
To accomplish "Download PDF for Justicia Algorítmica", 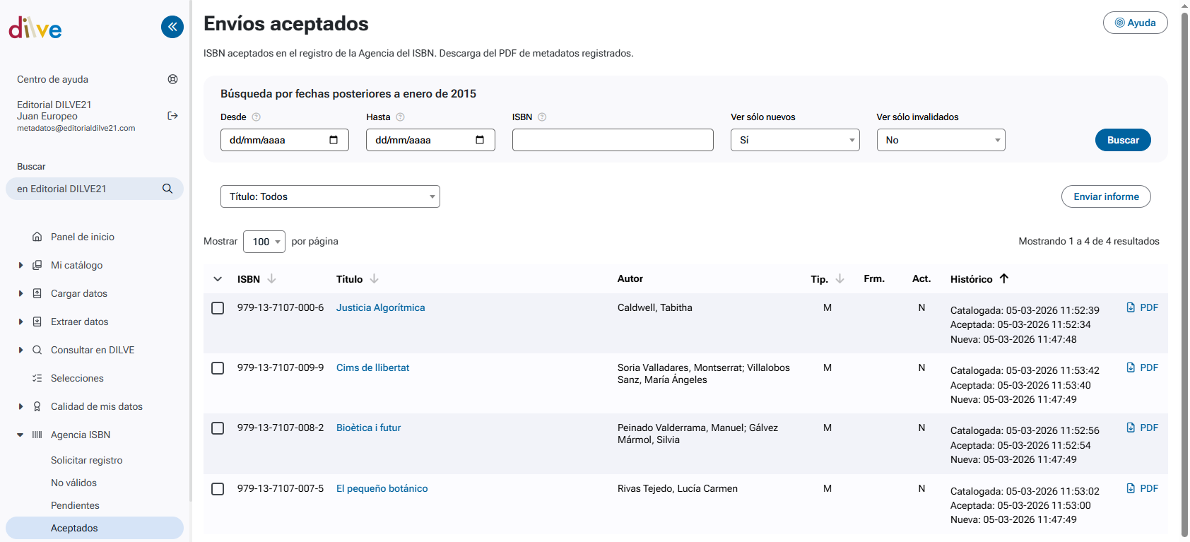I will 1142,307.
